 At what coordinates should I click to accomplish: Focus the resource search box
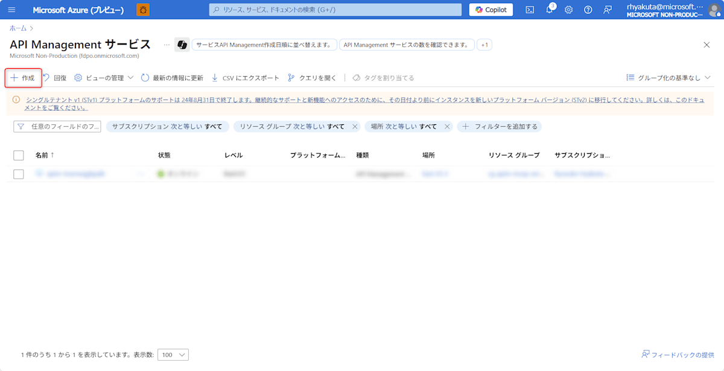pos(335,10)
